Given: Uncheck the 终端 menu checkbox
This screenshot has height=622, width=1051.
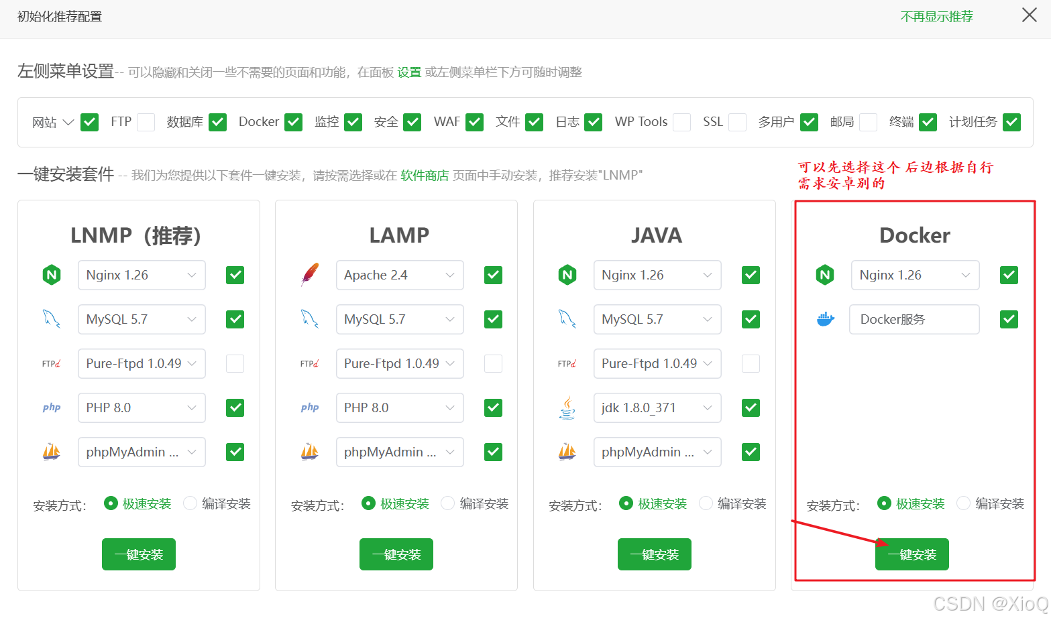Looking at the screenshot, I should (928, 122).
